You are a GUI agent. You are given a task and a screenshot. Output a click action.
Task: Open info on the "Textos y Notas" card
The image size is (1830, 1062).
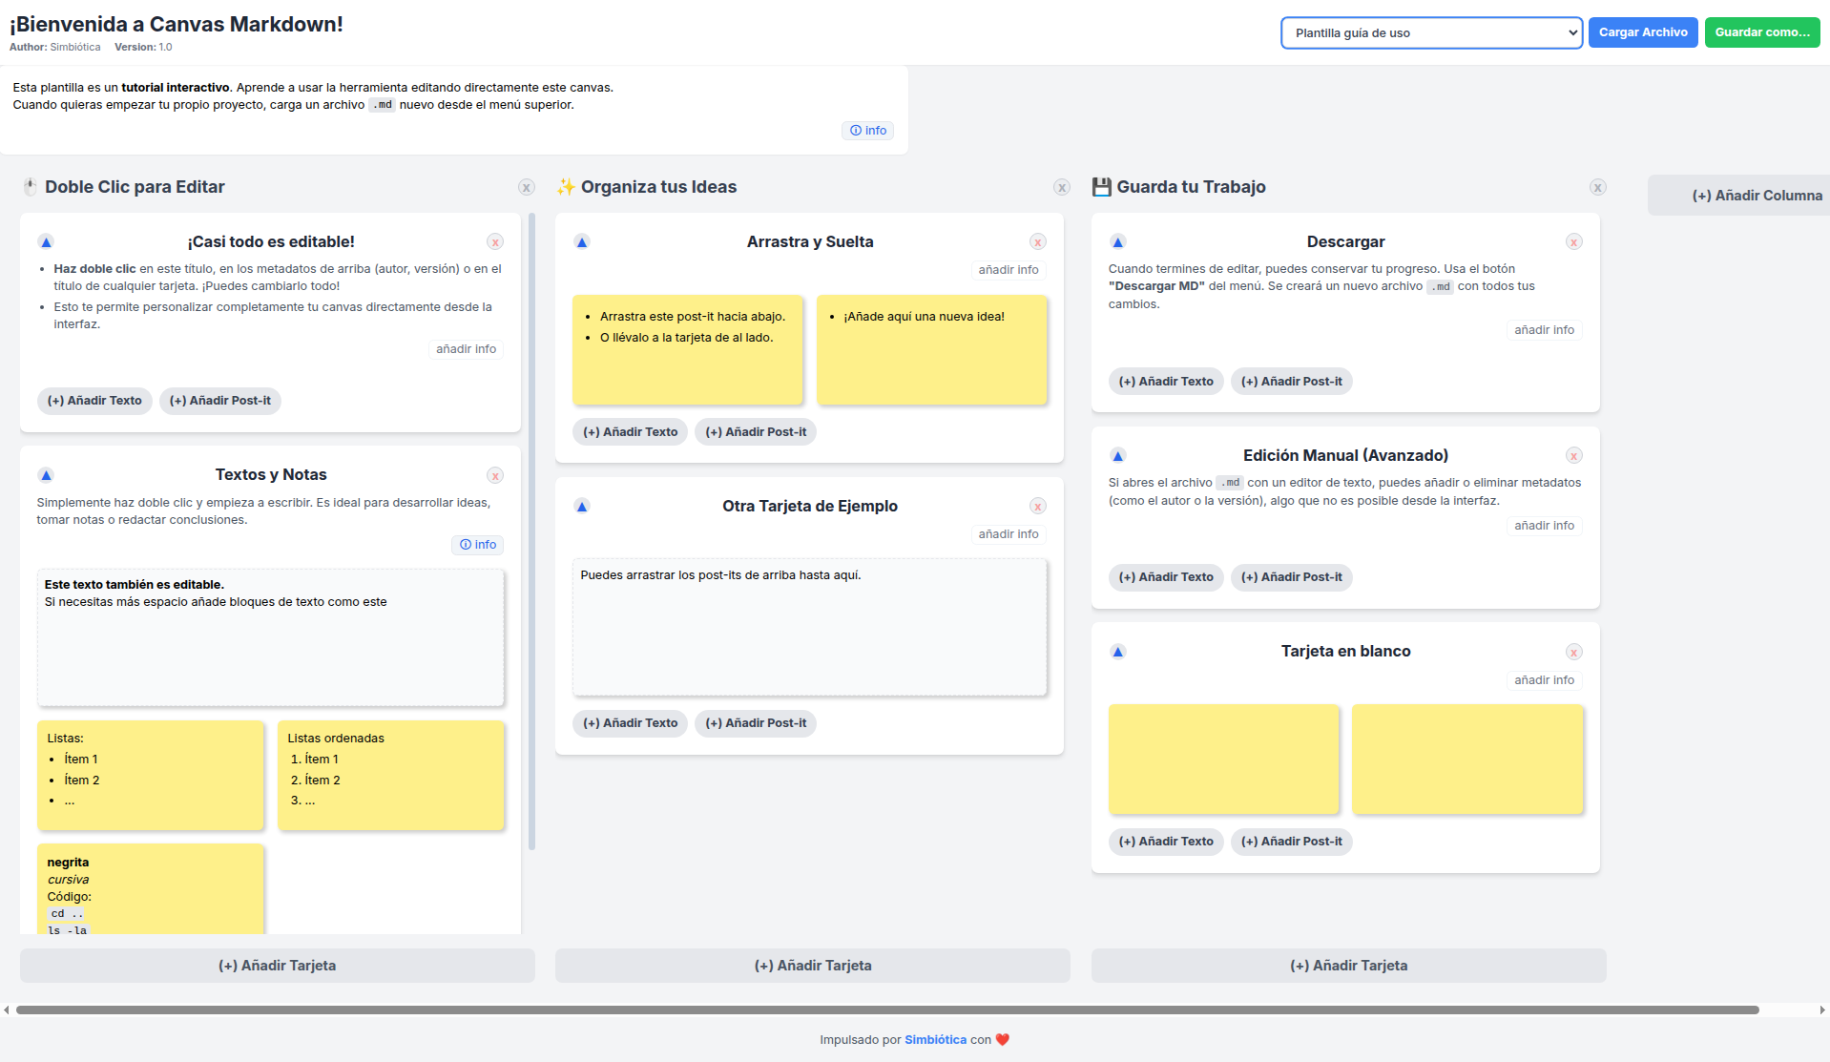click(478, 544)
